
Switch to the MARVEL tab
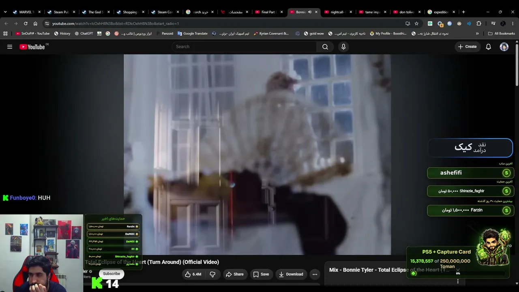tap(27, 12)
